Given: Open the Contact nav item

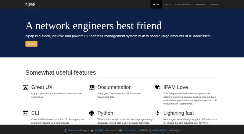Looking at the screenshot, I should pos(214,4).
